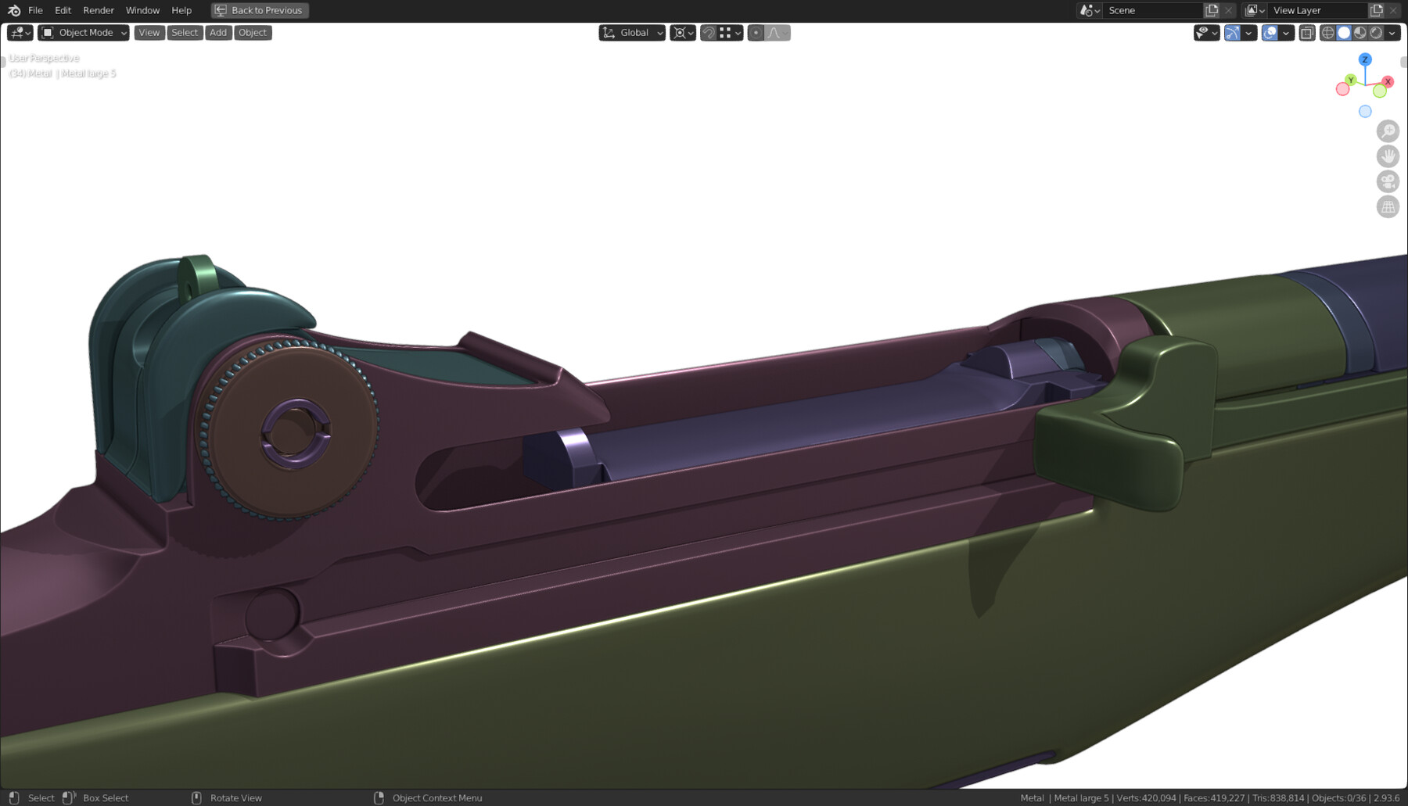
Task: Open the interaction mode dropdown showing Object Mode
Action: (82, 32)
